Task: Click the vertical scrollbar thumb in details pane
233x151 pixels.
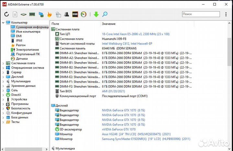Action: [229, 52]
